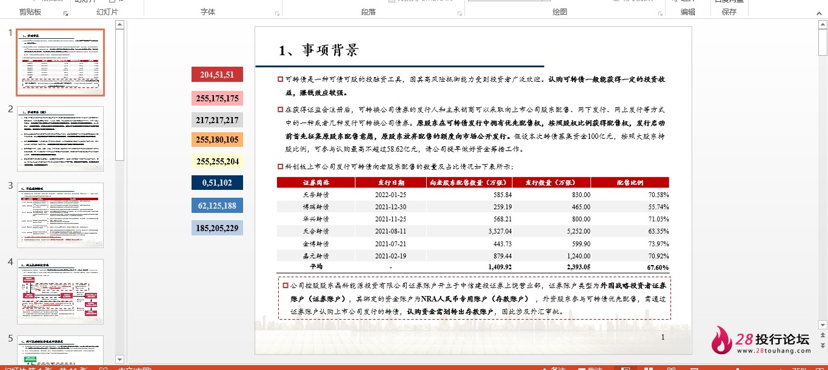This screenshot has height=370, width=828.
Task: Click the orange 255,180,105 color box
Action: 217,140
